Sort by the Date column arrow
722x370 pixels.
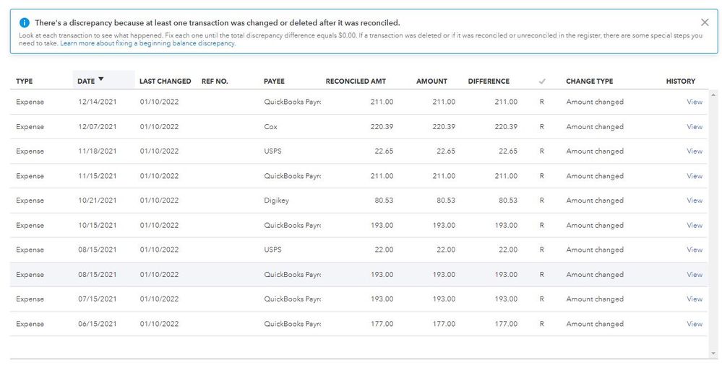click(100, 79)
